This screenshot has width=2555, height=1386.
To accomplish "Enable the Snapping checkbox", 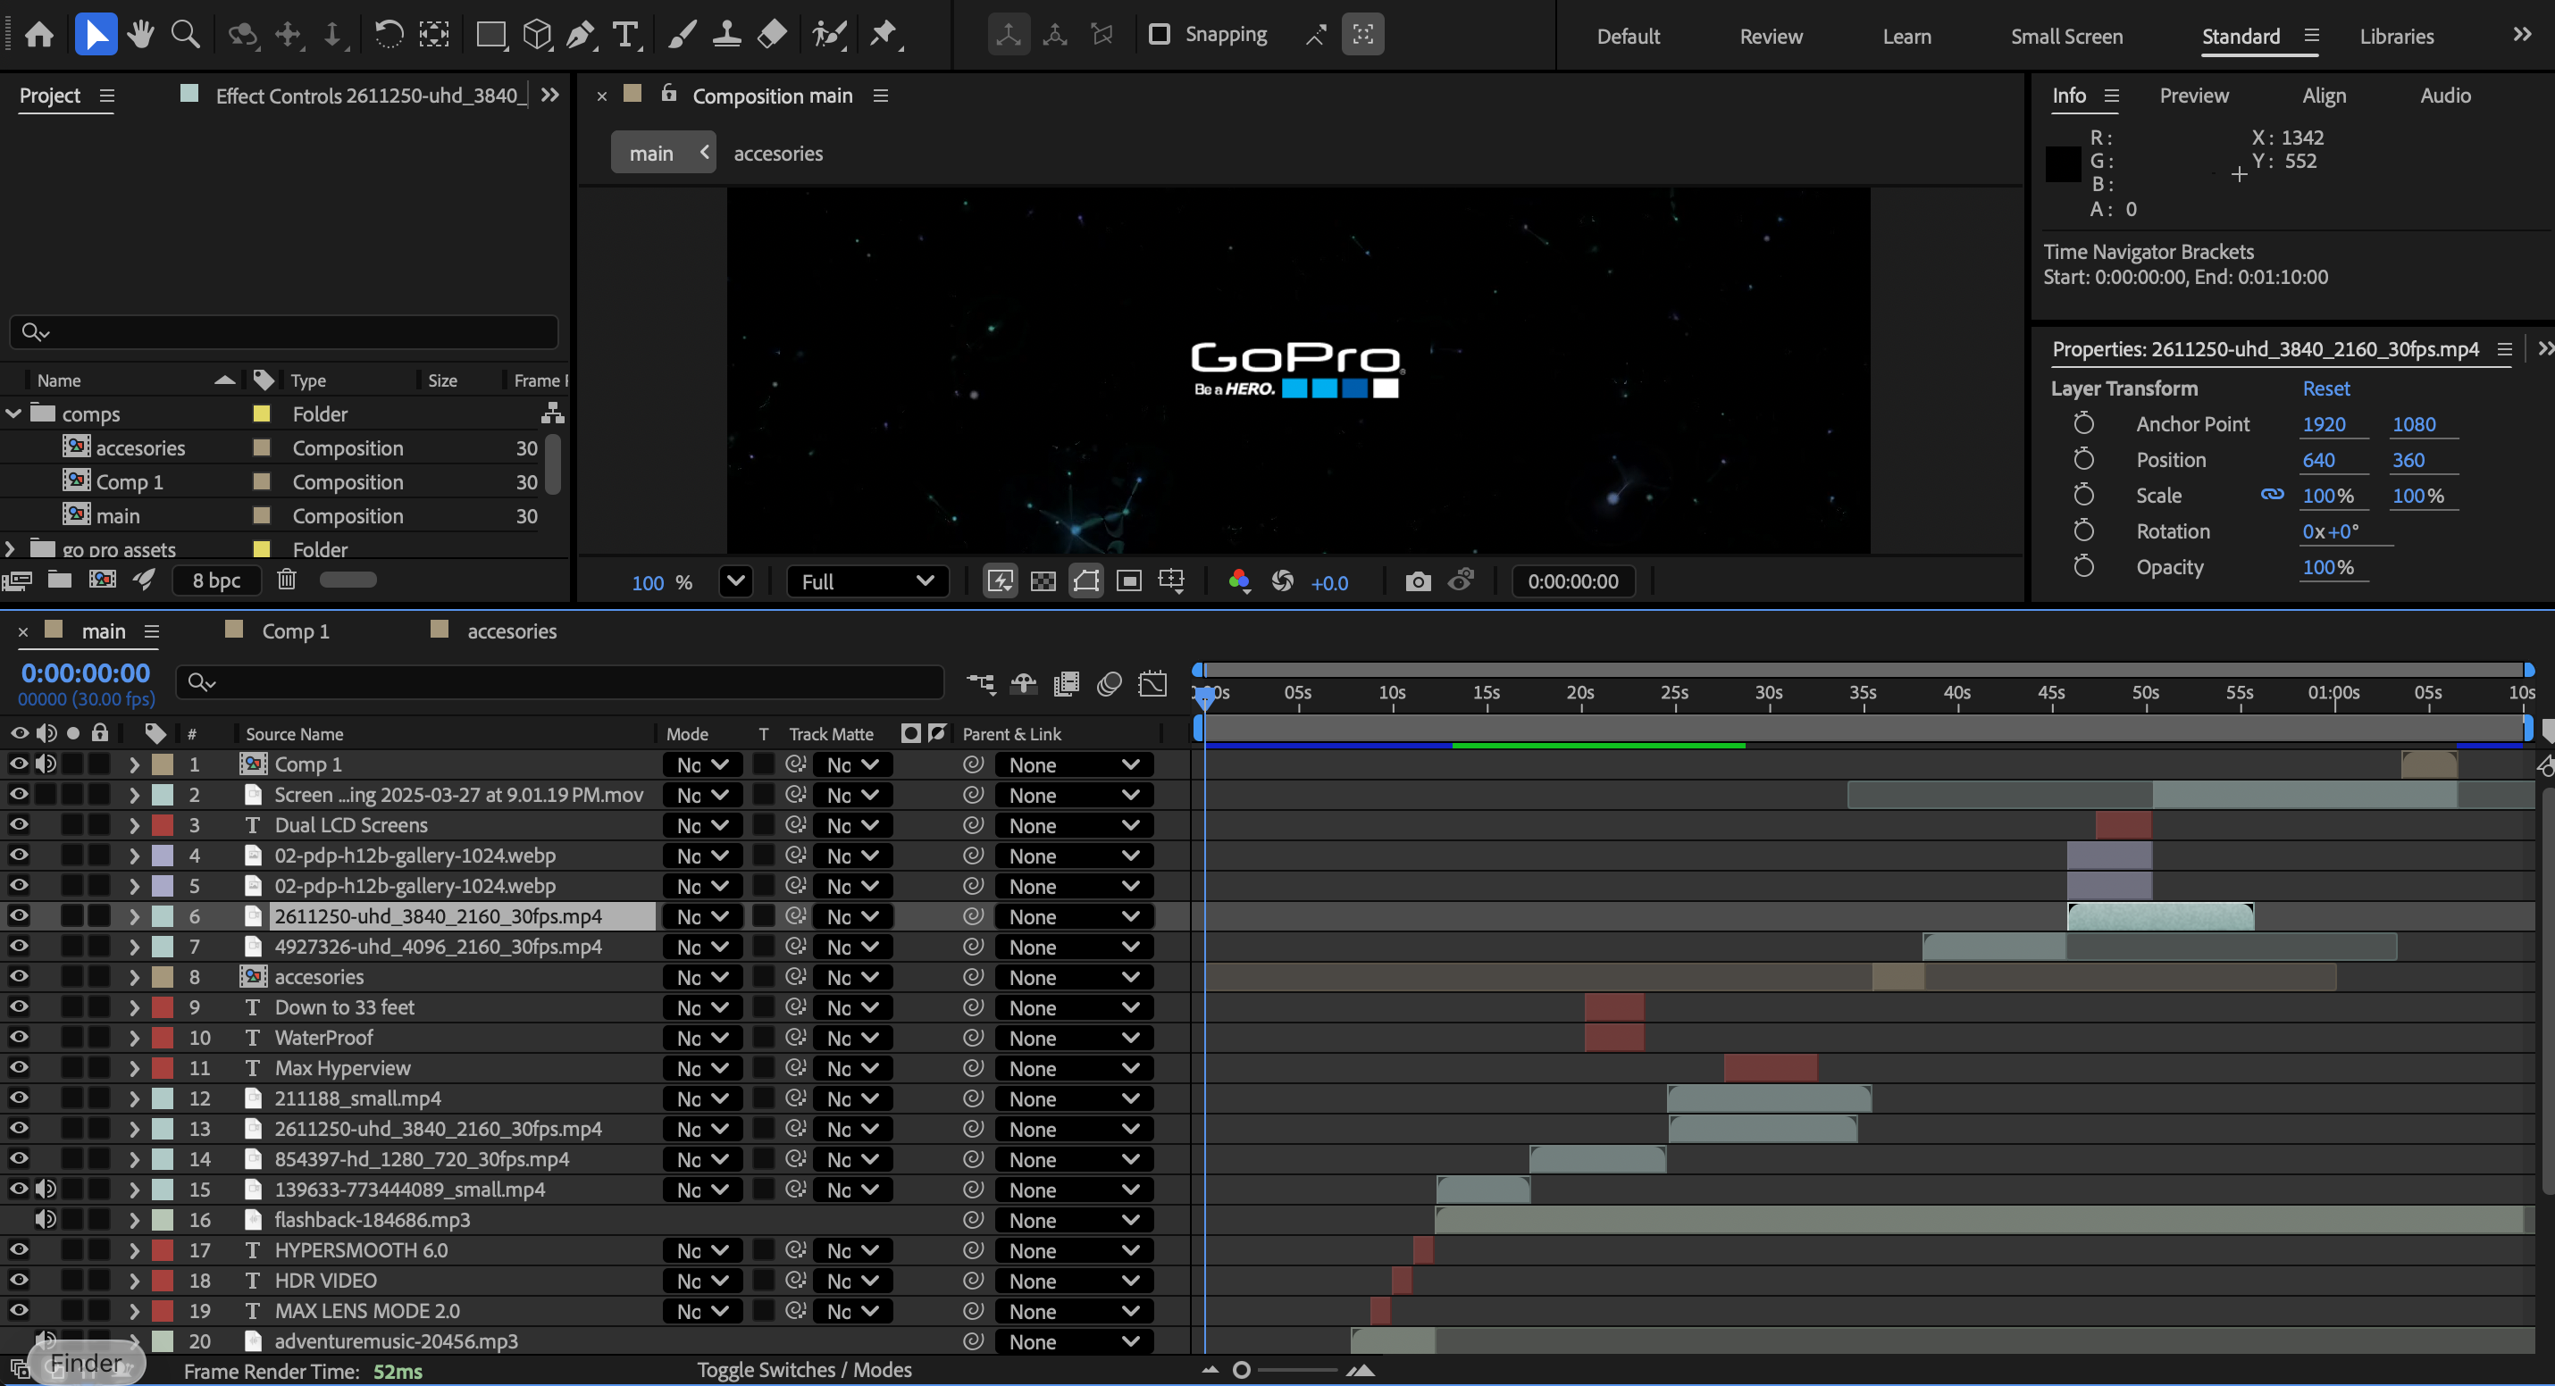I will (1159, 34).
